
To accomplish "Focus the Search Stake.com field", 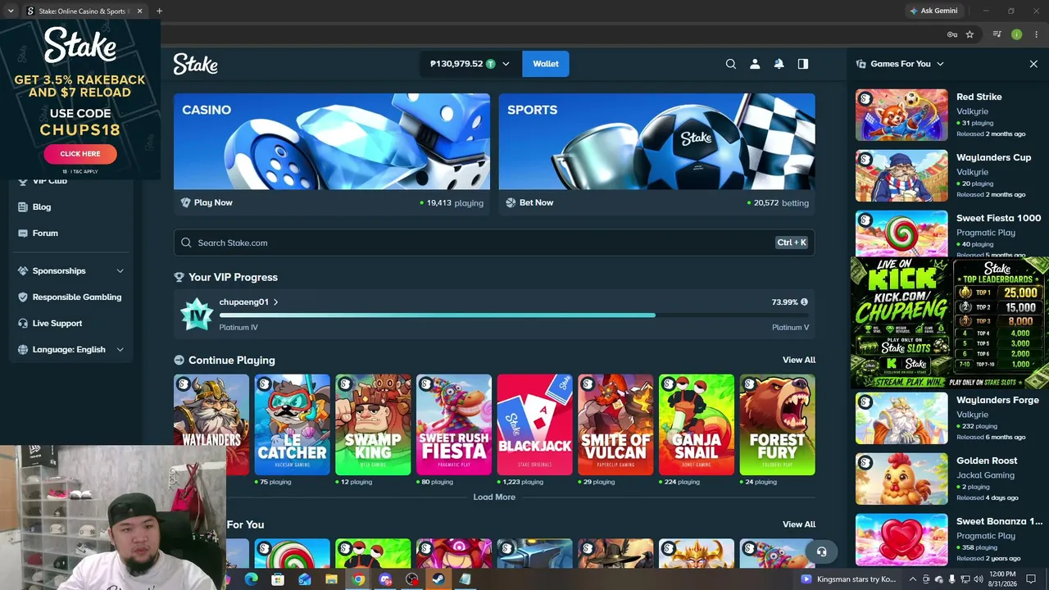I will (494, 243).
